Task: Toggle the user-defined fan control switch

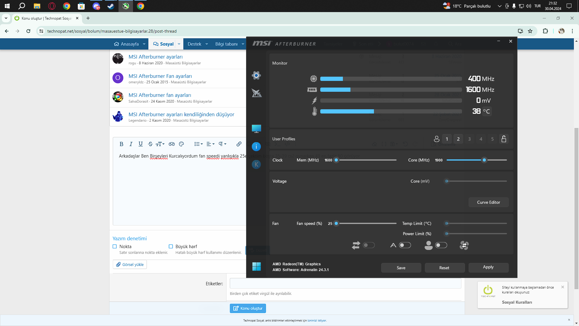Action: [x=441, y=245]
